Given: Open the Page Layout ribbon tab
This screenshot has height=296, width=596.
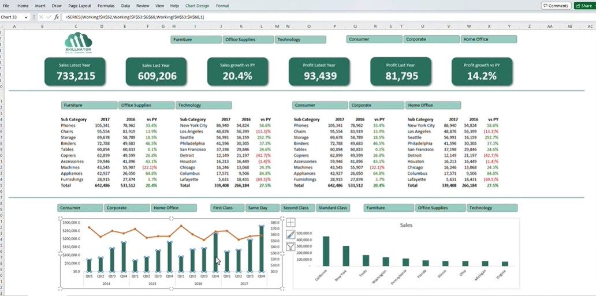Looking at the screenshot, I should (x=80, y=5).
